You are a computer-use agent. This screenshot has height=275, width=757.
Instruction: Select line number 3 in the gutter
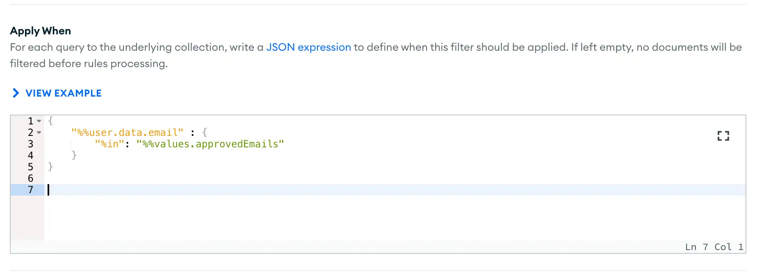(30, 144)
